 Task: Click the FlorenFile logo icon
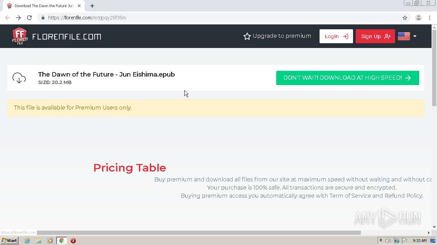20,36
